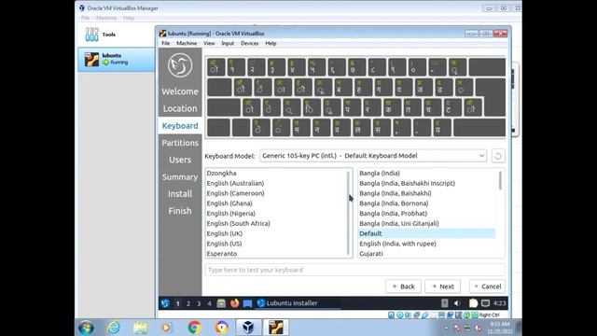This screenshot has height=336, width=597.
Task: Click Partitions step in the installer sidebar
Action: click(x=180, y=143)
